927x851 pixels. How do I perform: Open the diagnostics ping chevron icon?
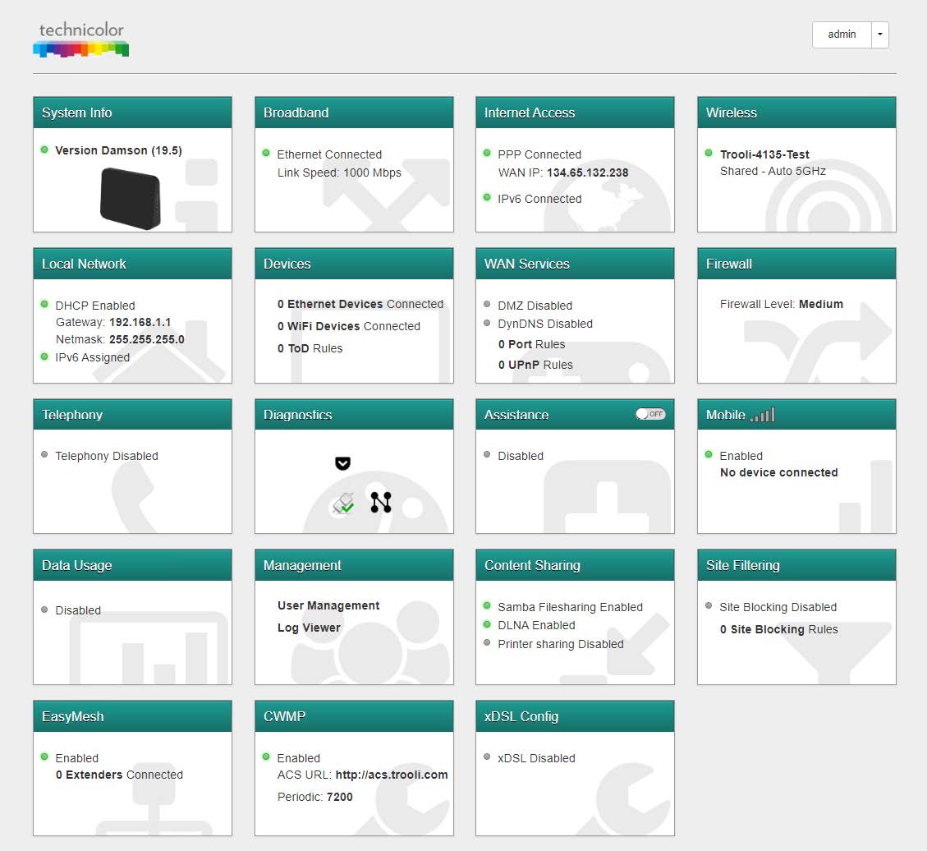click(342, 463)
